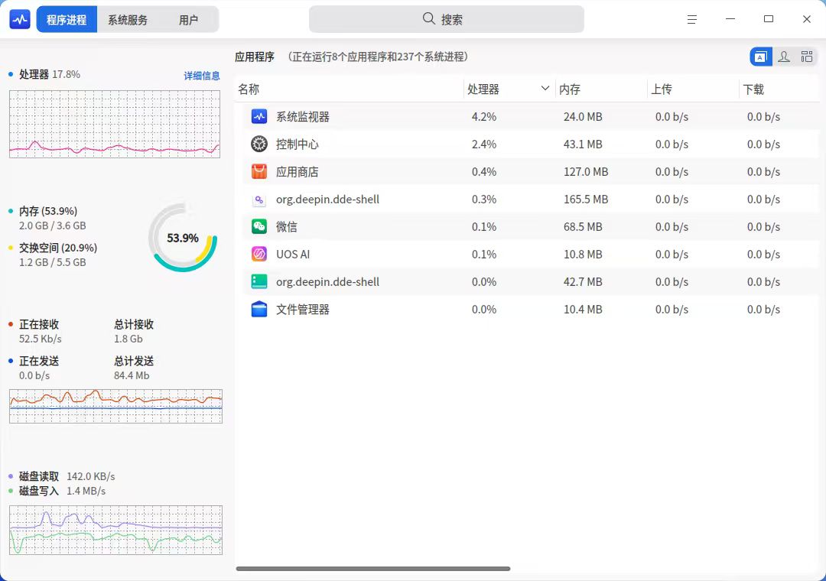Click the UOS AI swirl icon
Image resolution: width=826 pixels, height=581 pixels.
coord(259,254)
